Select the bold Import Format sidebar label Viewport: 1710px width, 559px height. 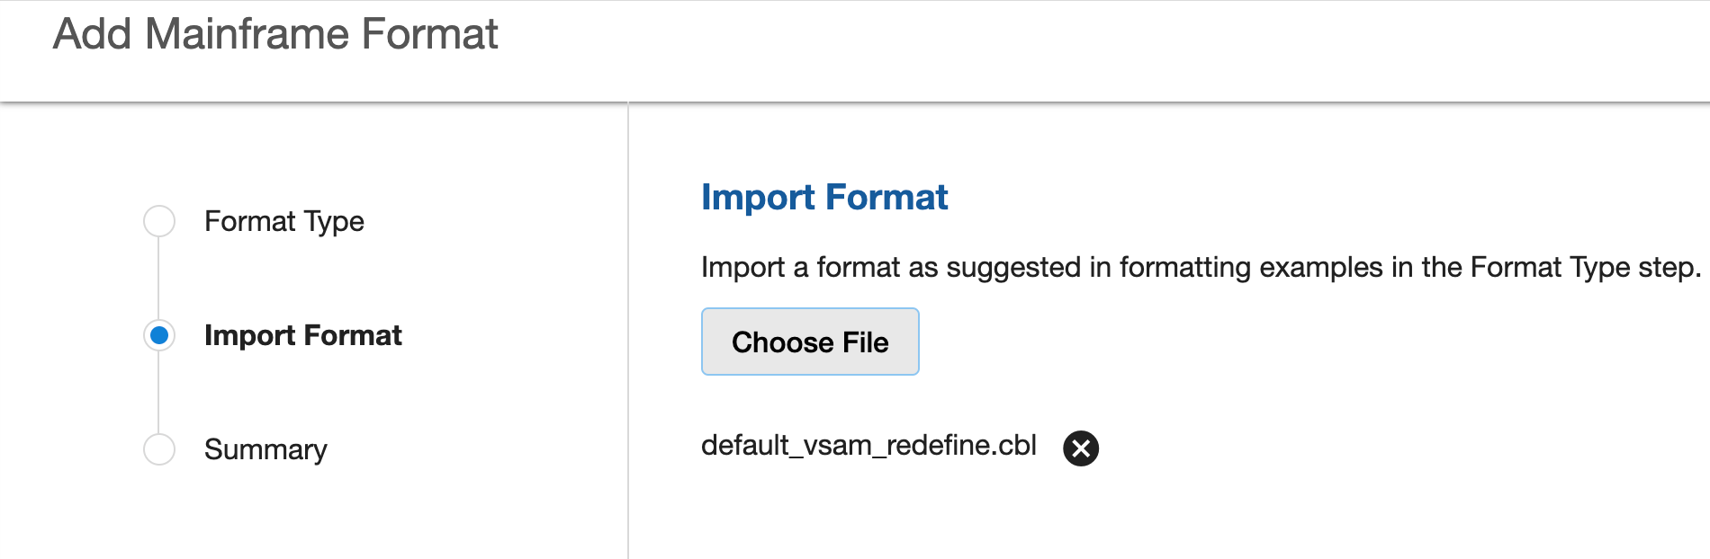pyautogui.click(x=302, y=335)
